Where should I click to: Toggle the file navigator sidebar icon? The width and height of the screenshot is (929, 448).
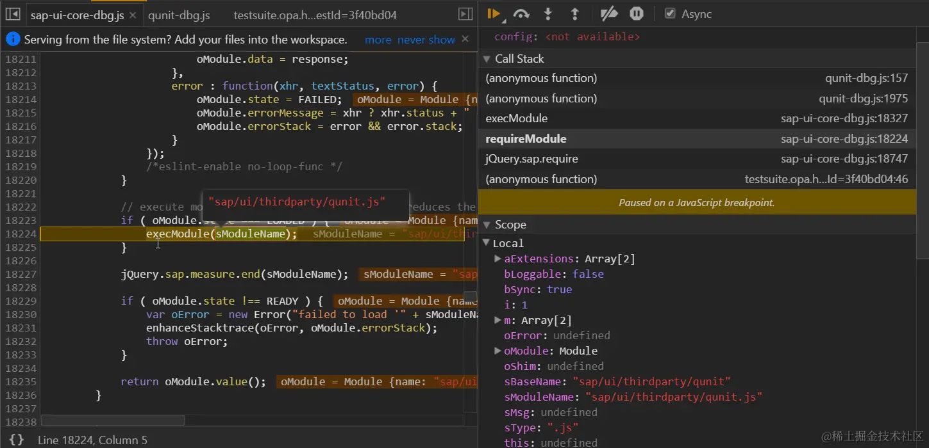pyautogui.click(x=13, y=14)
